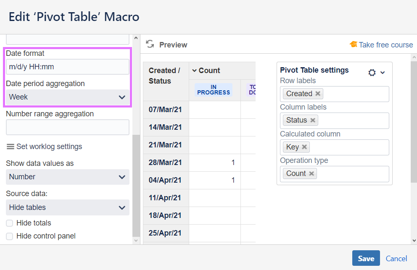Click the graduation cap course icon
417x270 pixels.
[x=353, y=45]
